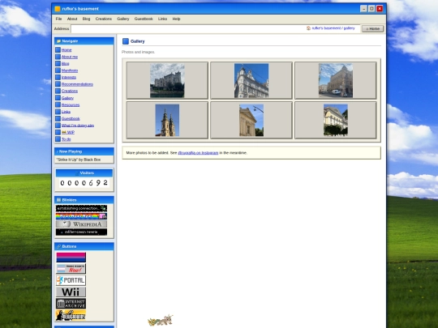
Task: Click the blue icon next to Interests
Action: (x=58, y=77)
